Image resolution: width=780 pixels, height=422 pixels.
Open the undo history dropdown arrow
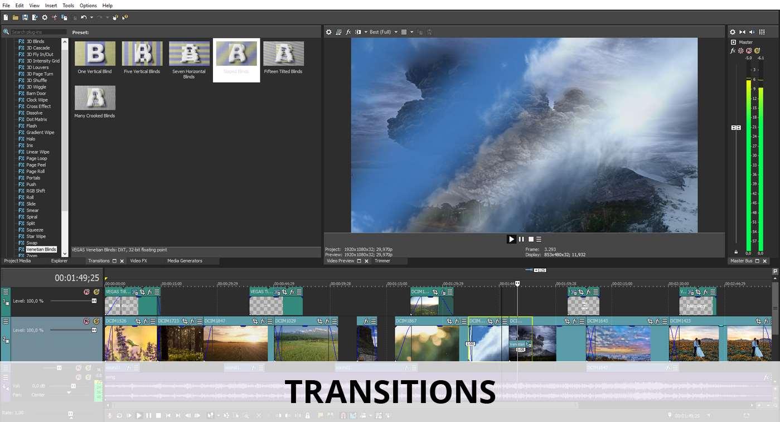coord(91,17)
